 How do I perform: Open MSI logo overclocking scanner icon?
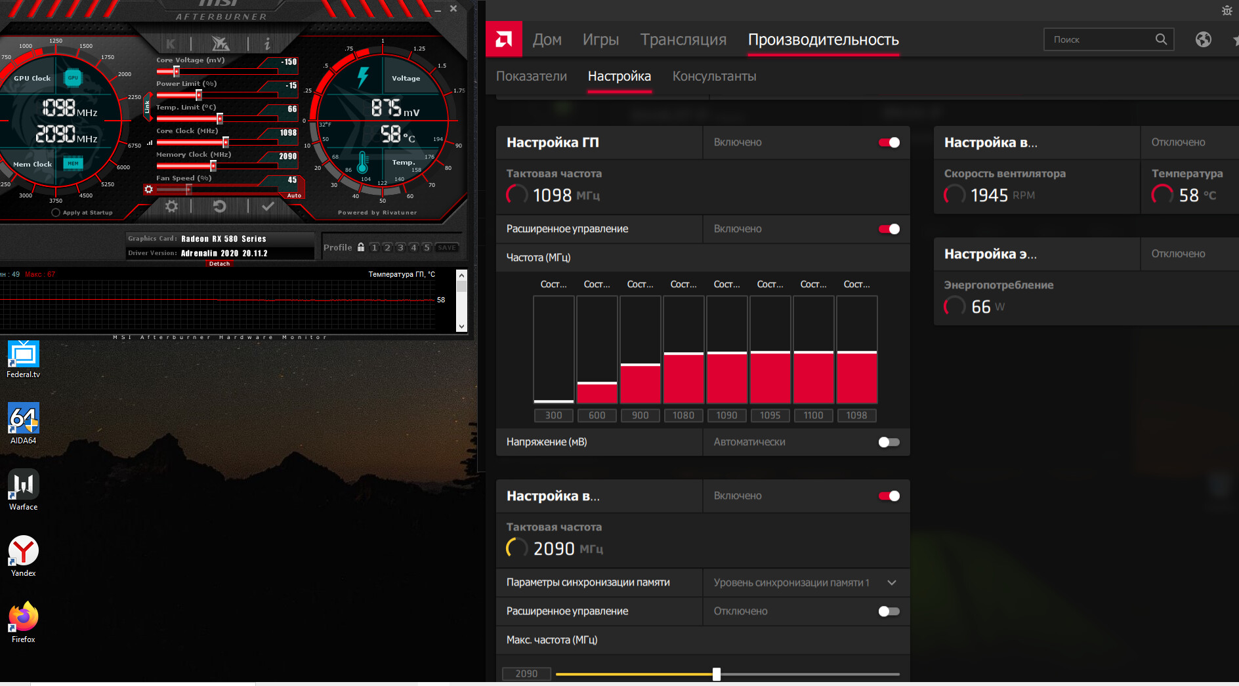tap(220, 44)
